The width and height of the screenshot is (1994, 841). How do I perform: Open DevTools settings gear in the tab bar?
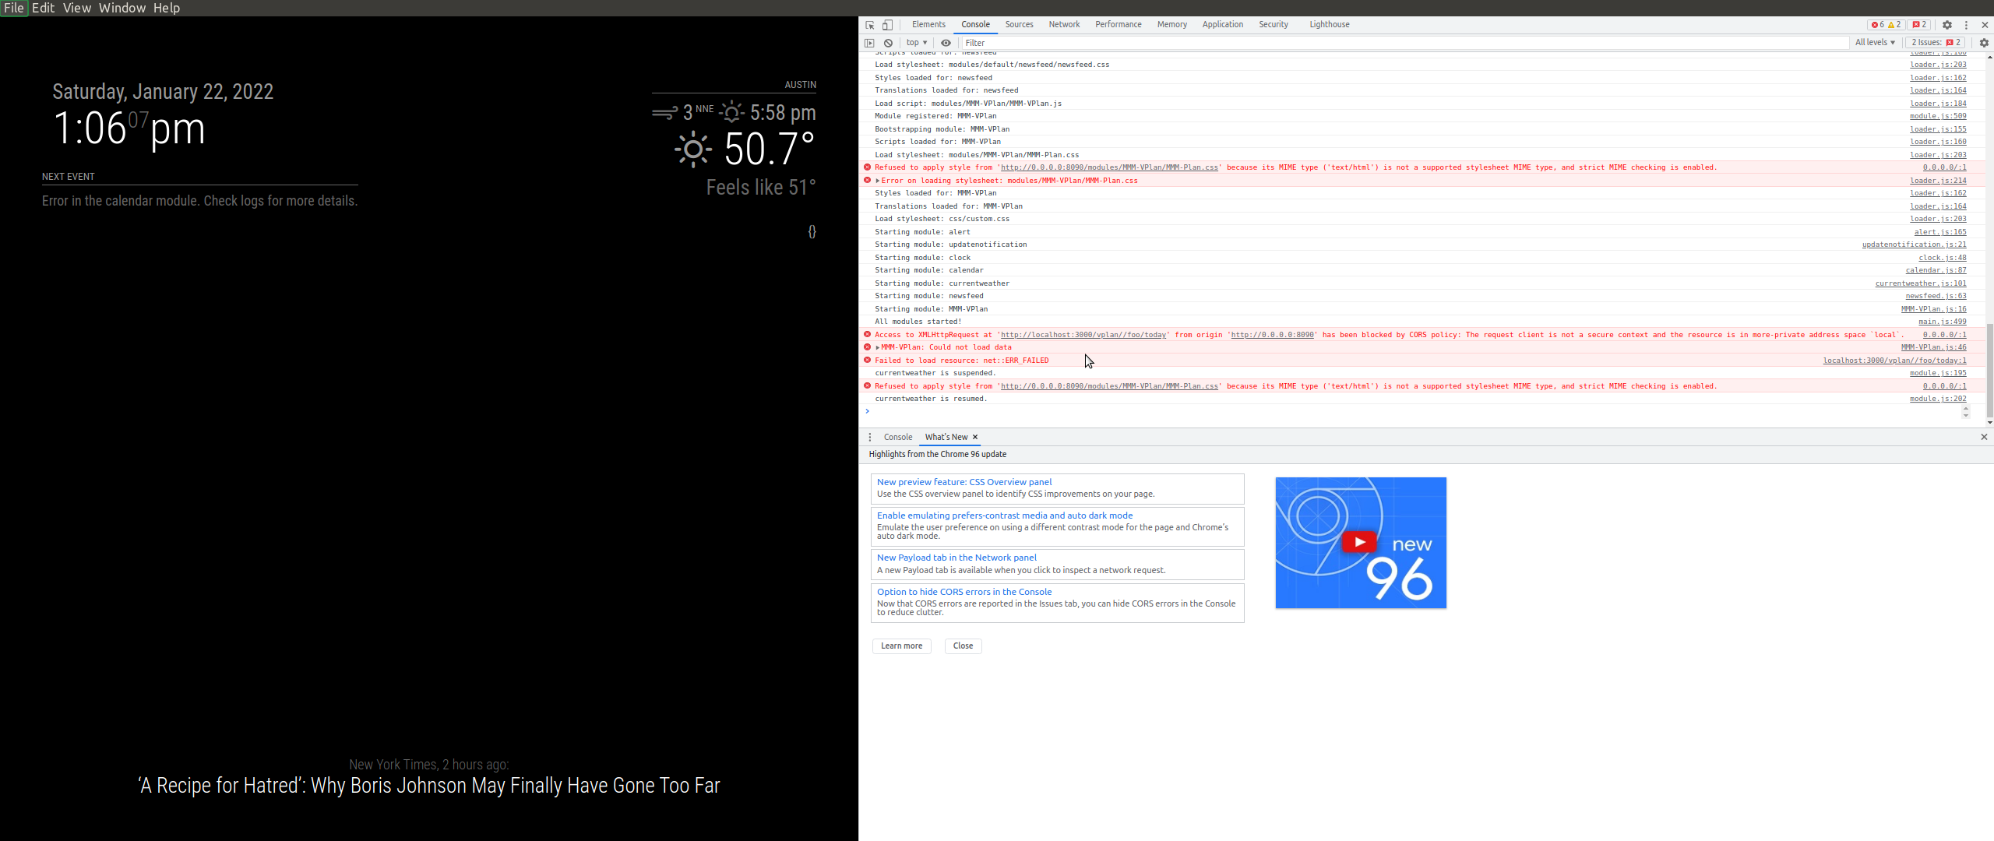(1947, 25)
